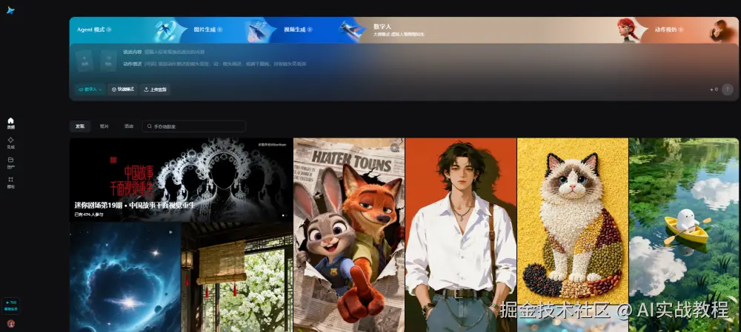Click the search magnifier icon
741x332 pixels.
pyautogui.click(x=150, y=126)
